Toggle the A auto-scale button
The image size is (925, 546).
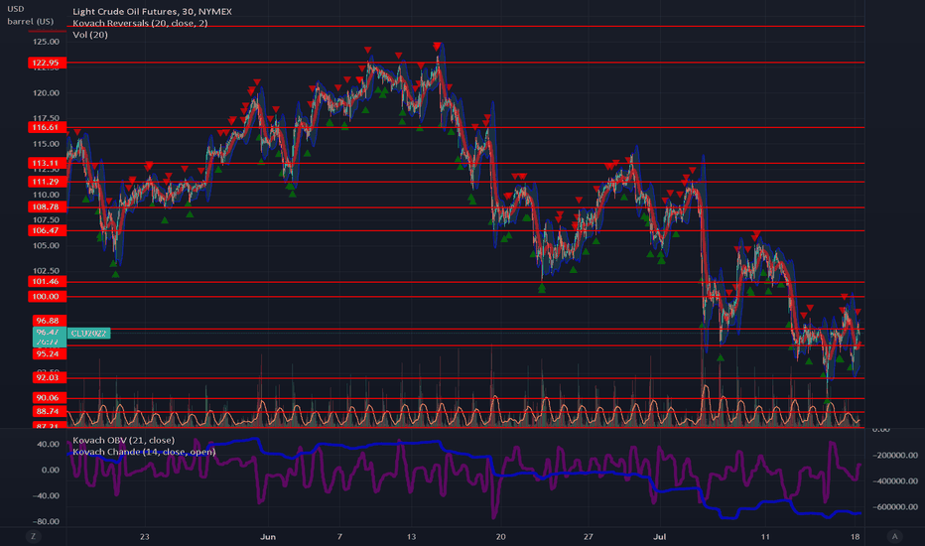(x=894, y=536)
